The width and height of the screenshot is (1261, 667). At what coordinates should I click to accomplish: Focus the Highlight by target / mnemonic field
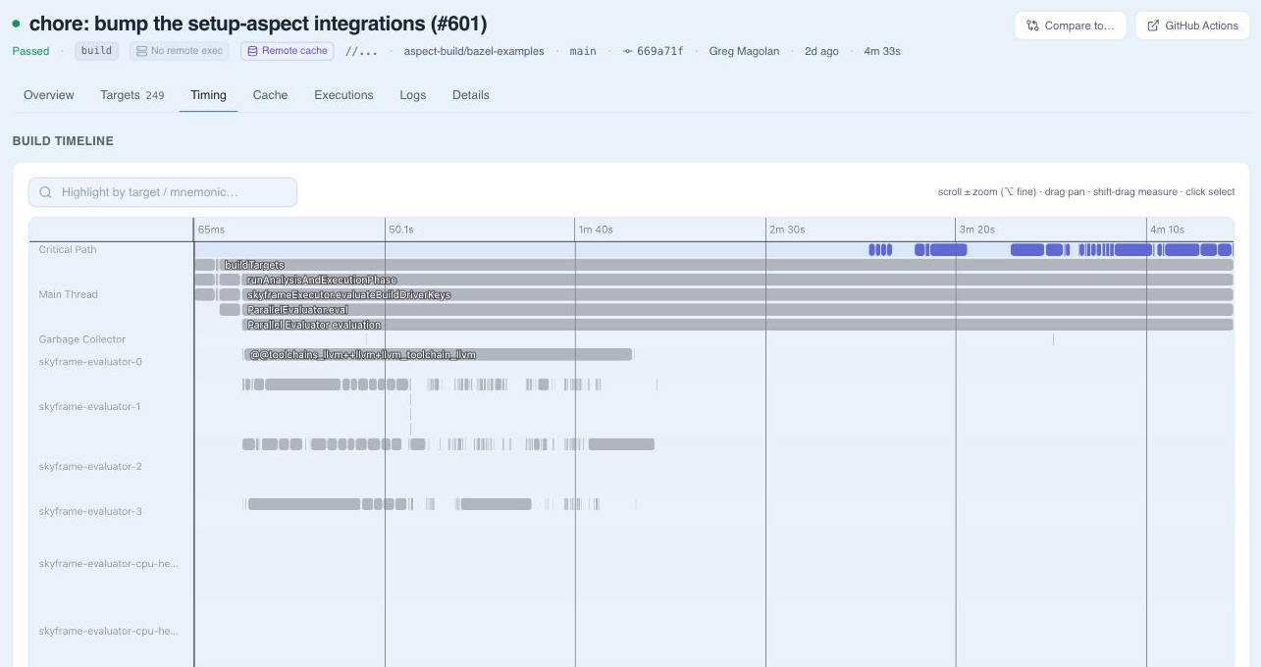tap(163, 192)
